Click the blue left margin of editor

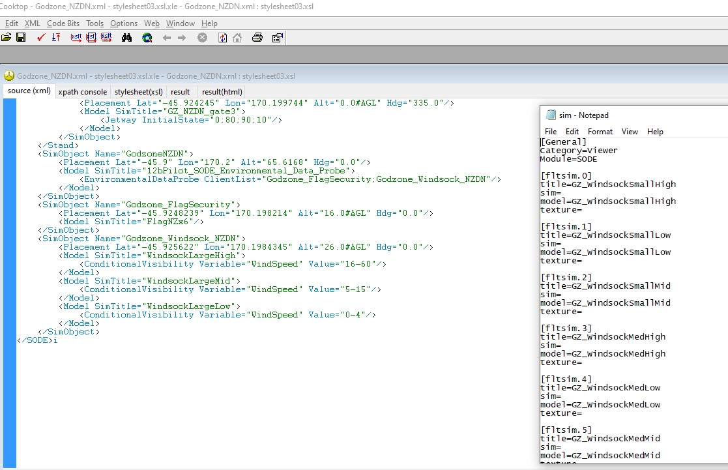[10, 283]
